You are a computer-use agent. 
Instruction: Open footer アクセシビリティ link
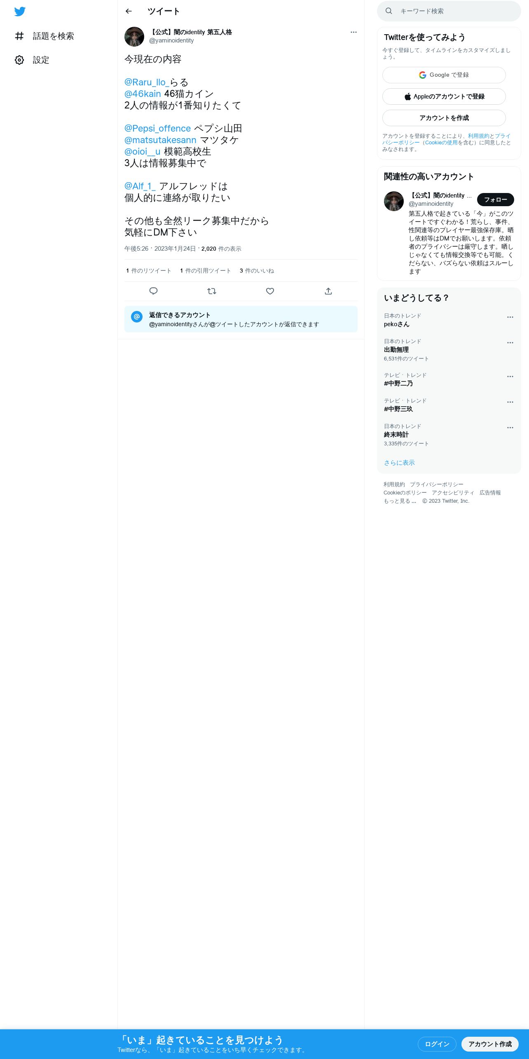[x=453, y=493]
